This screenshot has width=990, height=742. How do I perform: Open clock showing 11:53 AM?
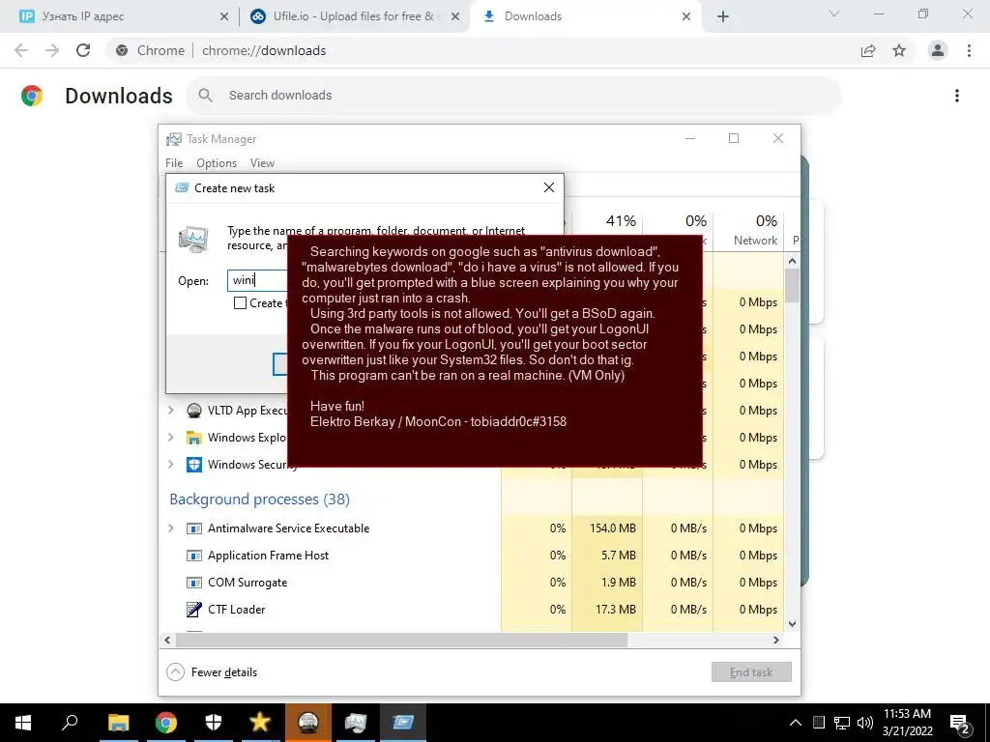[907, 723]
